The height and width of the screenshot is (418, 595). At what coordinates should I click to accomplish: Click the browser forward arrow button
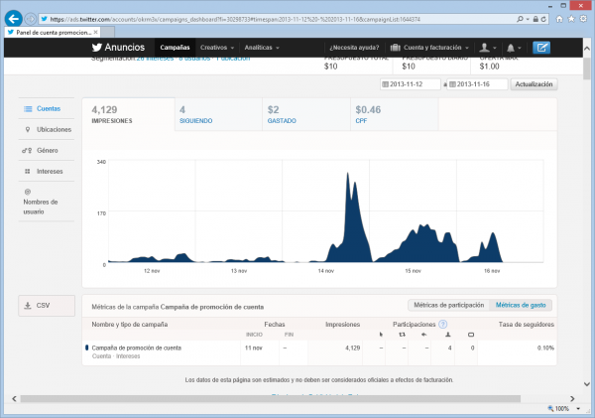click(31, 19)
